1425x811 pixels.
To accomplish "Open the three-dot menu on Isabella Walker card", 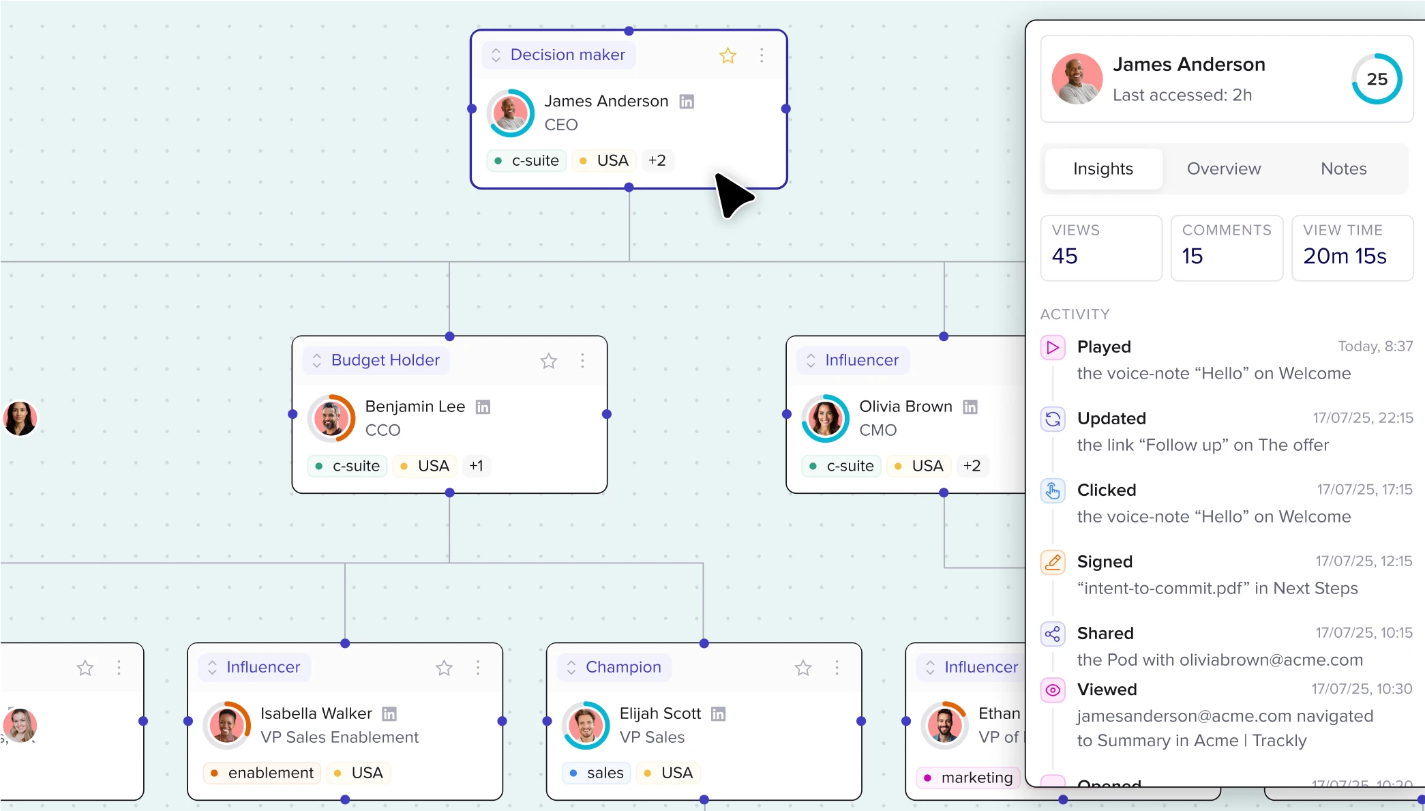I will click(478, 668).
